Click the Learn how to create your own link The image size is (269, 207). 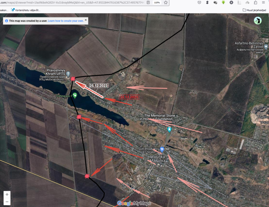coord(66,21)
